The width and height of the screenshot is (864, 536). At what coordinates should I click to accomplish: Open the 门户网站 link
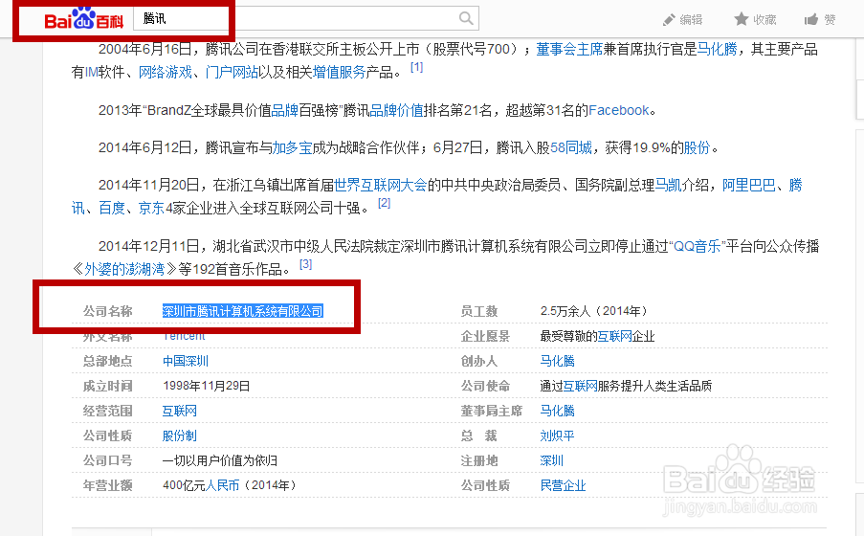pos(232,72)
